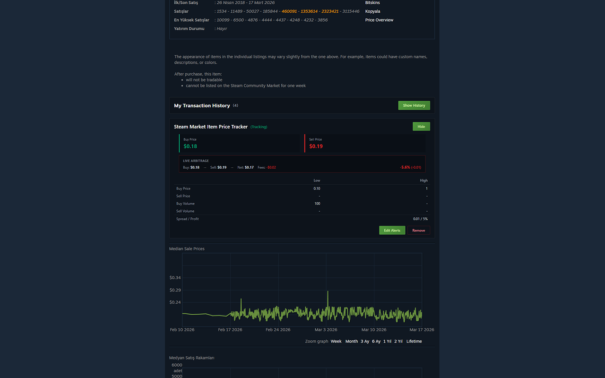This screenshot has height=378, width=605.
Task: Switch graph zoom to 2 Yıl
Action: 398,341
